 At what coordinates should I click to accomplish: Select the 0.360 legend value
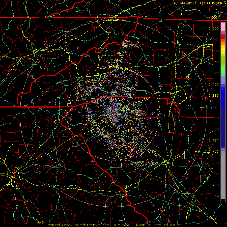click(214, 163)
